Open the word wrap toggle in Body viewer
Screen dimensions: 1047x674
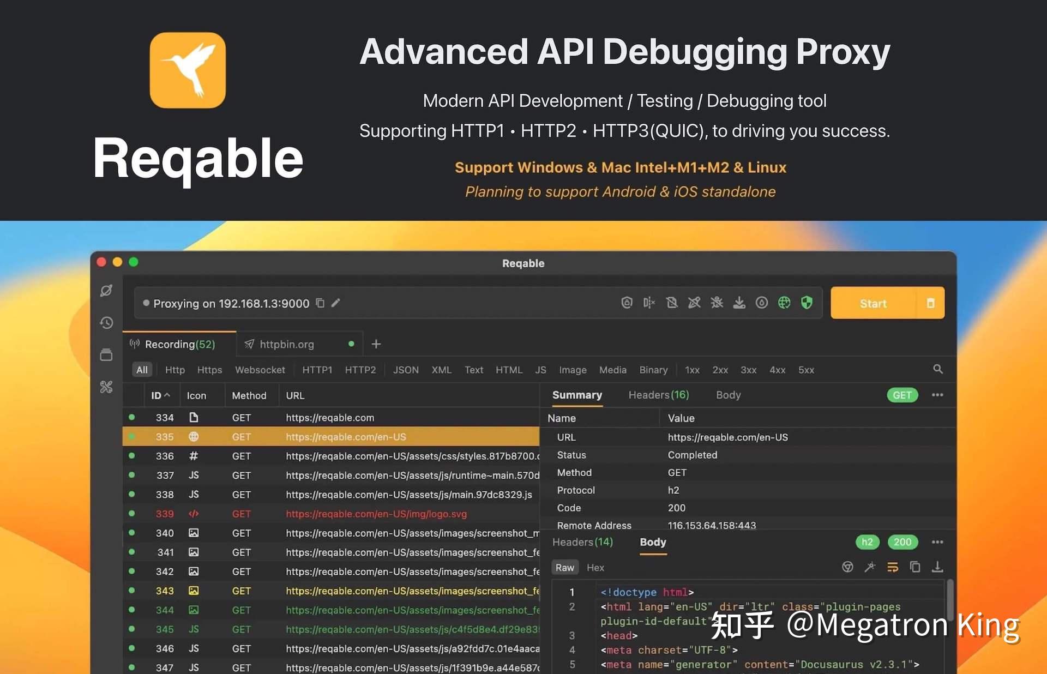(893, 567)
